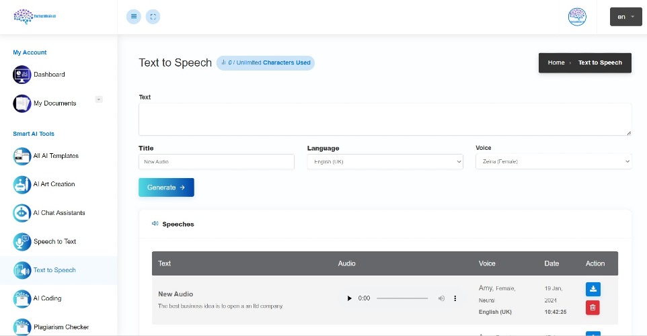Click the fullscreen toggle icon
The image size is (647, 336).
(x=153, y=17)
